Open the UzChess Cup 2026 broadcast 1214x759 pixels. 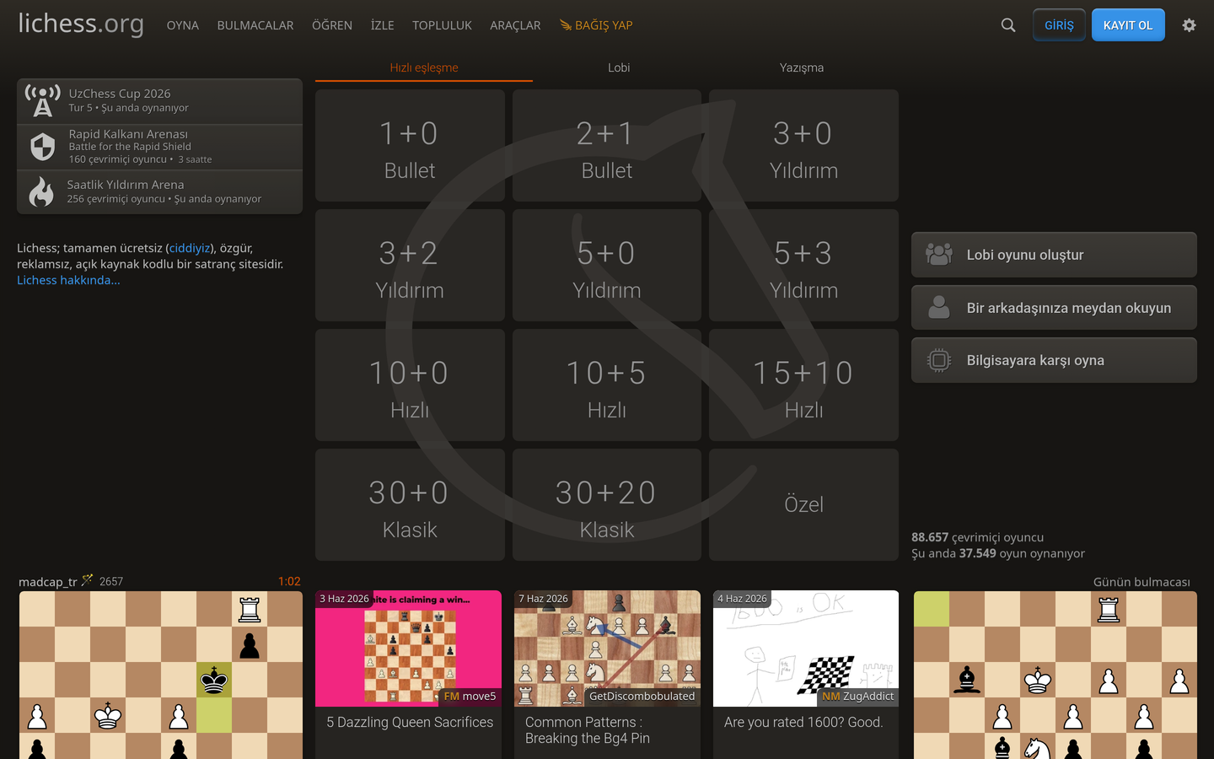pyautogui.click(x=159, y=101)
